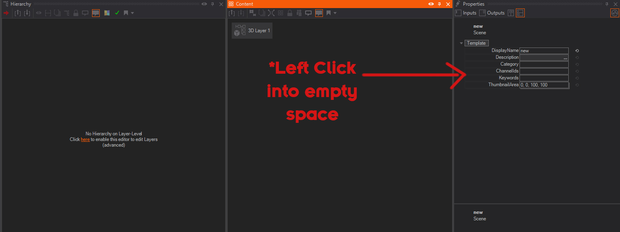The width and height of the screenshot is (620, 232).
Task: Switch to the Outputs view in Properties
Action: click(x=492, y=13)
